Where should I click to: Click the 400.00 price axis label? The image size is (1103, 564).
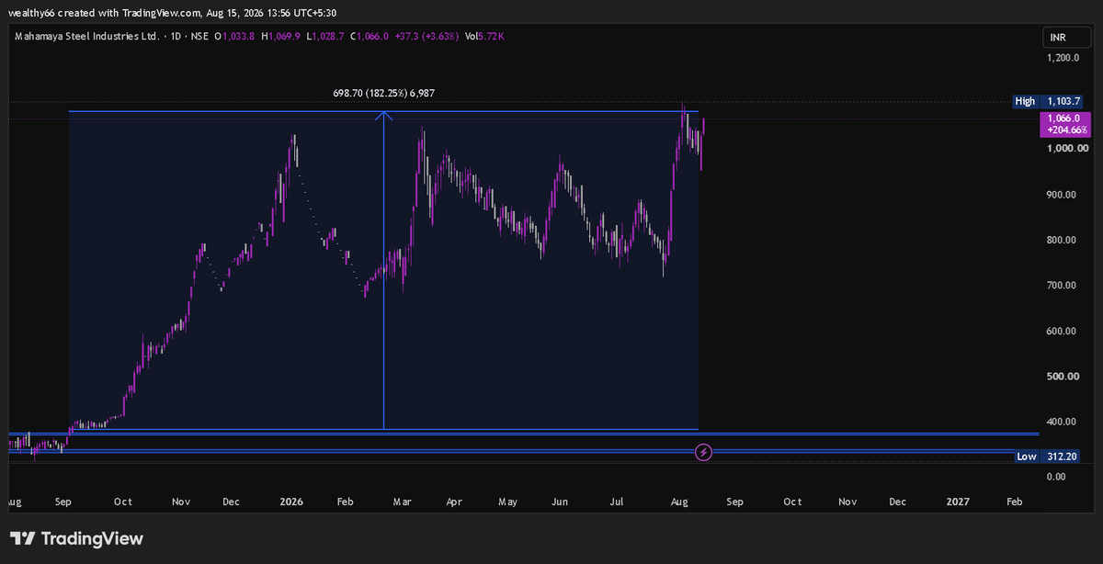(1062, 423)
